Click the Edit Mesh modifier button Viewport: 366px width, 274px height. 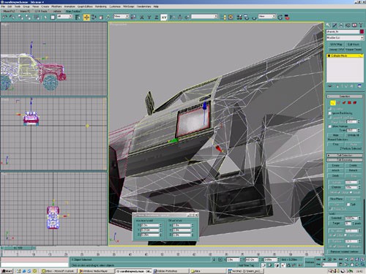point(354,45)
